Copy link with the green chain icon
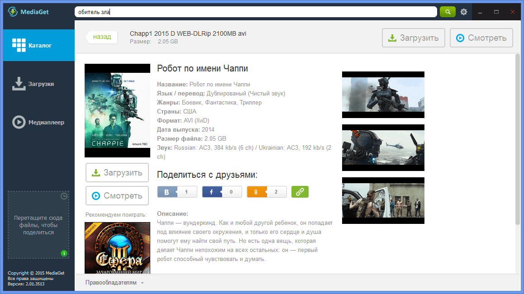The width and height of the screenshot is (524, 294). (300, 192)
